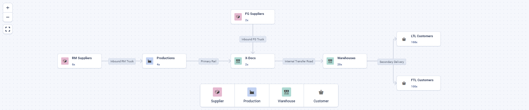Select the Production legend item
Image resolution: width=529 pixels, height=110 pixels.
[x=252, y=95]
